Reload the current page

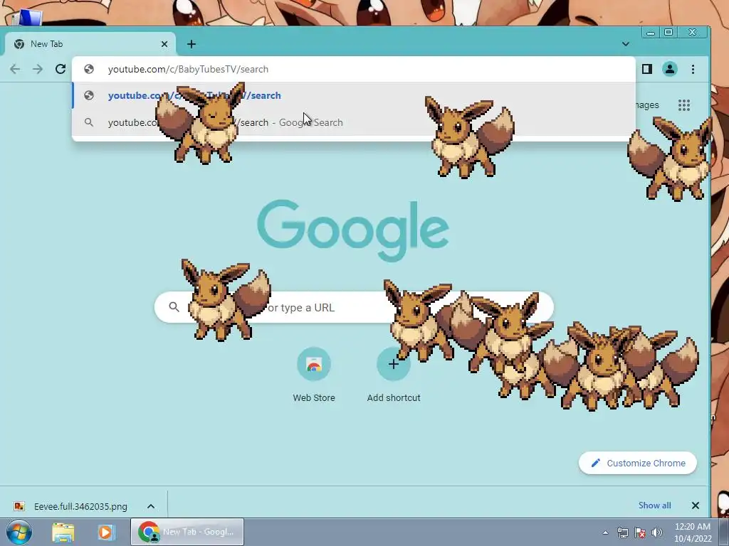click(x=61, y=69)
